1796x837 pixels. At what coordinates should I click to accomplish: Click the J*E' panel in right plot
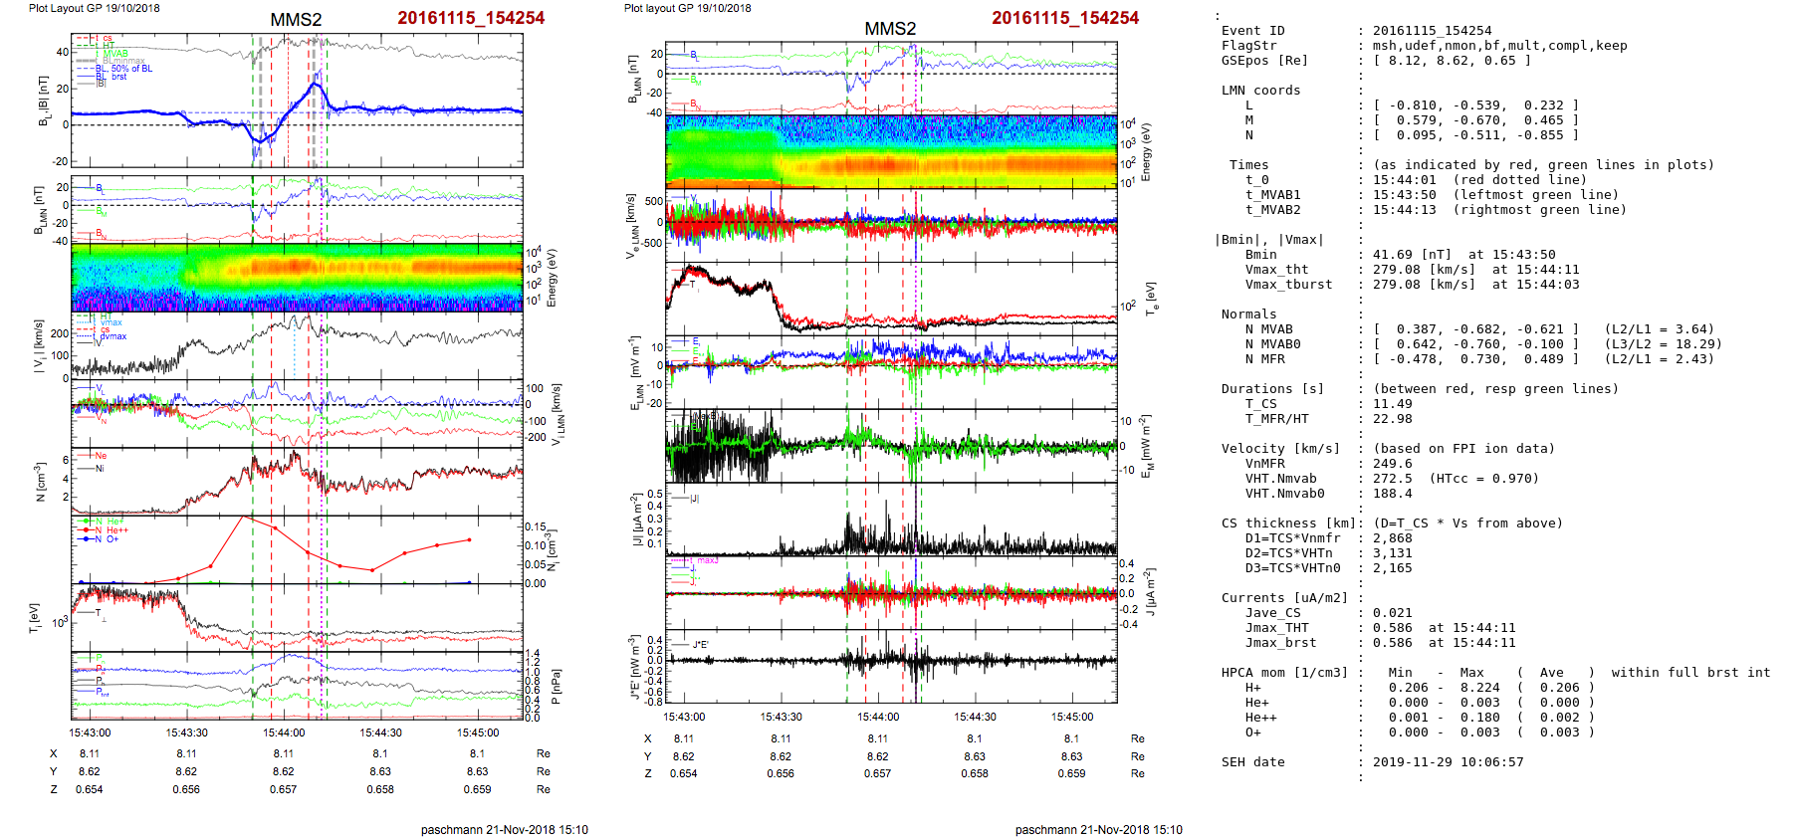891,666
